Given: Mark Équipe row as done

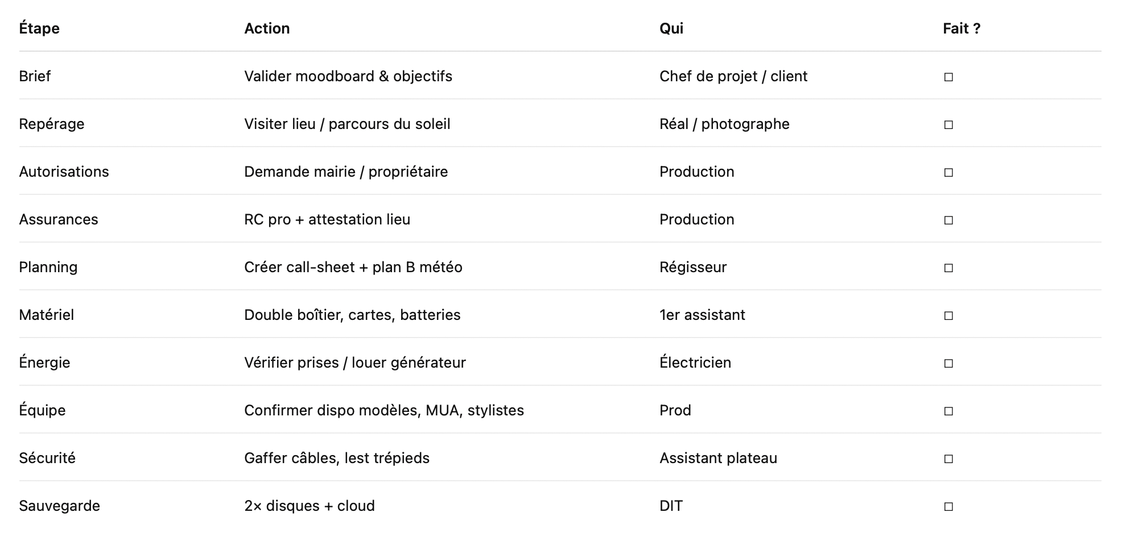Looking at the screenshot, I should pyautogui.click(x=948, y=411).
